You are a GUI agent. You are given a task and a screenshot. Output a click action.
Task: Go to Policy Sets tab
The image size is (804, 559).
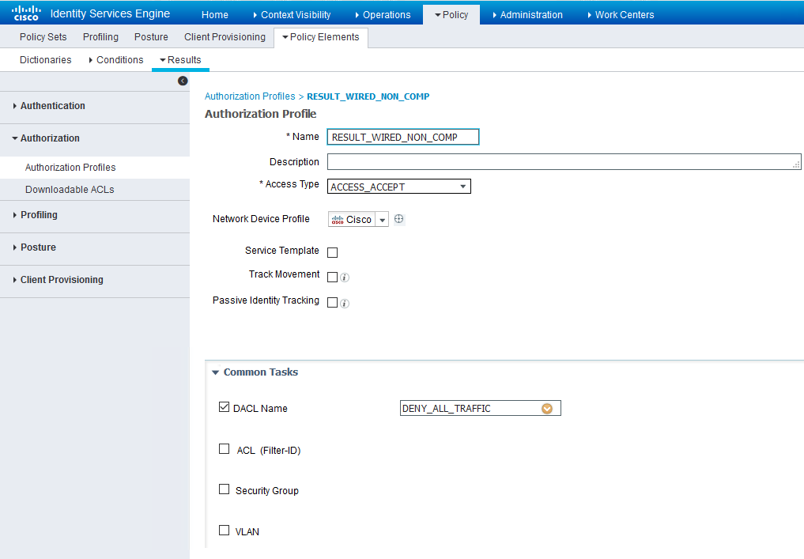click(43, 37)
